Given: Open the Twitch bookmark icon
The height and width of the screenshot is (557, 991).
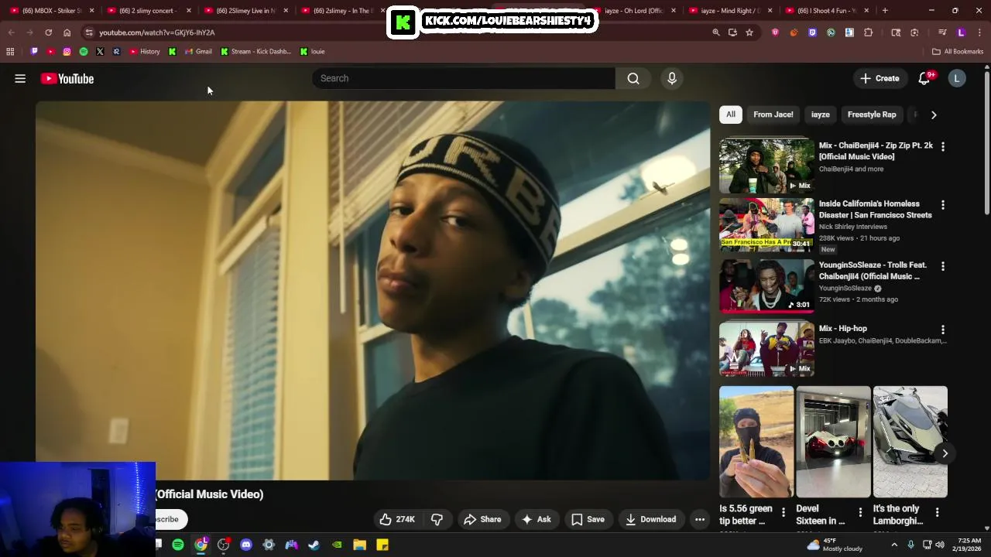Looking at the screenshot, I should [34, 51].
